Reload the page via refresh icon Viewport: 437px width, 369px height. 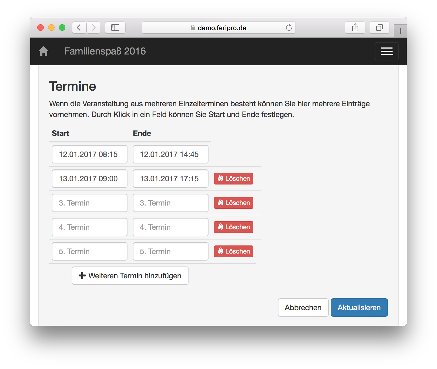pyautogui.click(x=289, y=28)
